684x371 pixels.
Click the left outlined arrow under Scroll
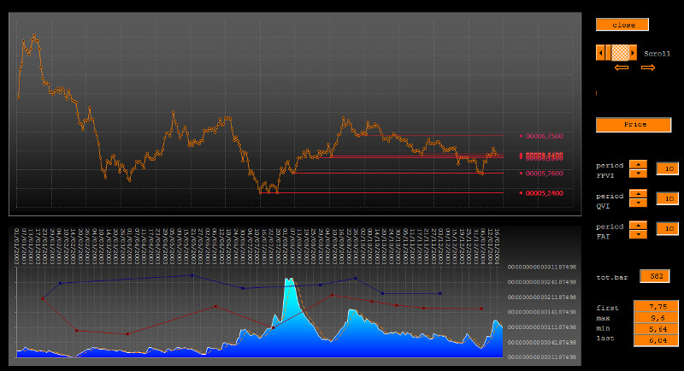tap(622, 68)
